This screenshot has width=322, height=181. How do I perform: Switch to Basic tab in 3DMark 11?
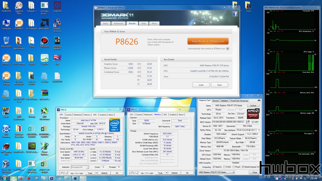coord(106,23)
